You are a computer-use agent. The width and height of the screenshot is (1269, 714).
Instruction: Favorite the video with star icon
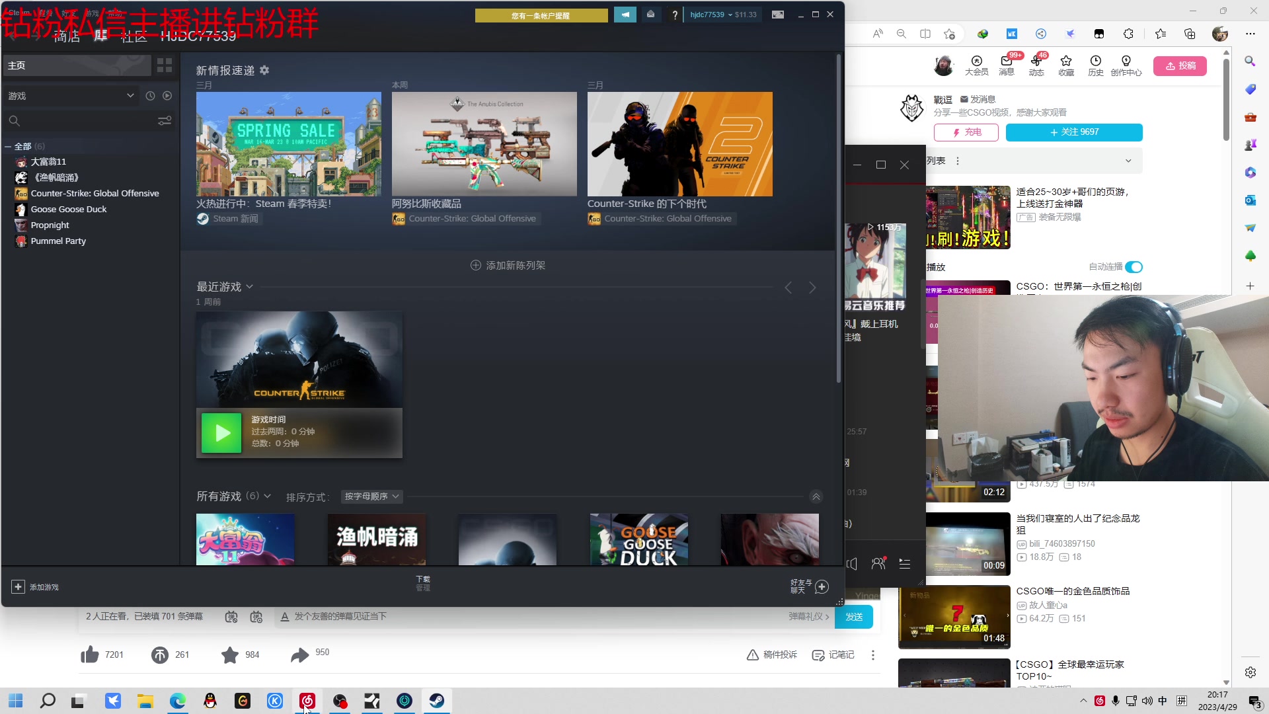coord(230,654)
